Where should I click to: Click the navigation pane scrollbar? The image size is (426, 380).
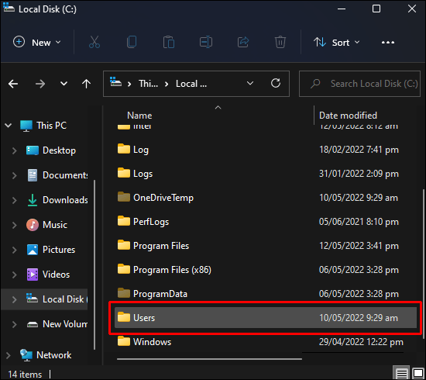[x=94, y=265]
